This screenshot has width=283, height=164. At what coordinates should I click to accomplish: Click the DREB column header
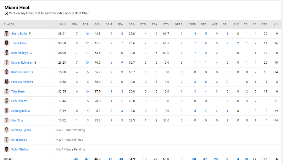(x=192, y=24)
